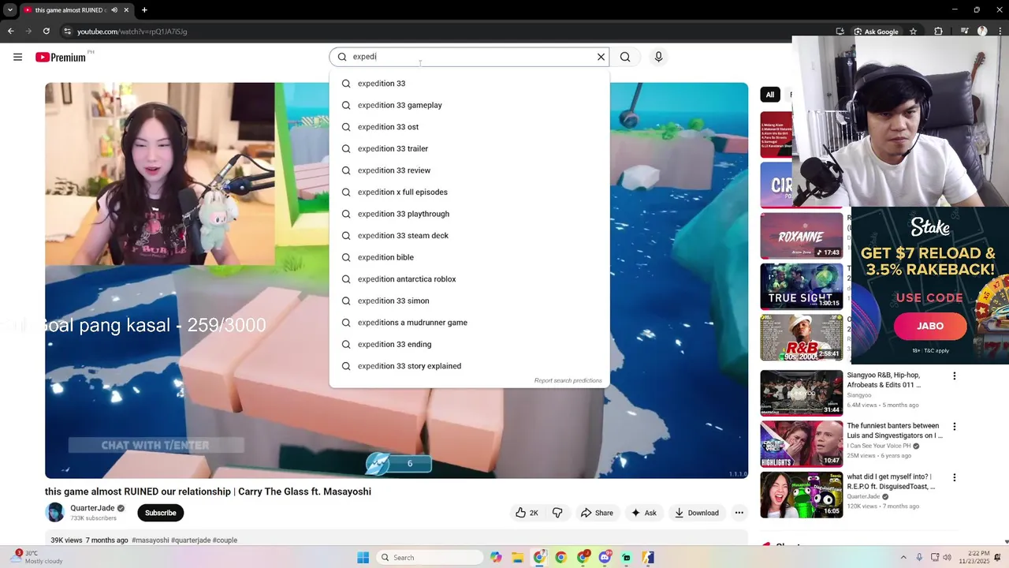Open 'The funniest banters between Luis' video
The height and width of the screenshot is (568, 1009).
895,431
